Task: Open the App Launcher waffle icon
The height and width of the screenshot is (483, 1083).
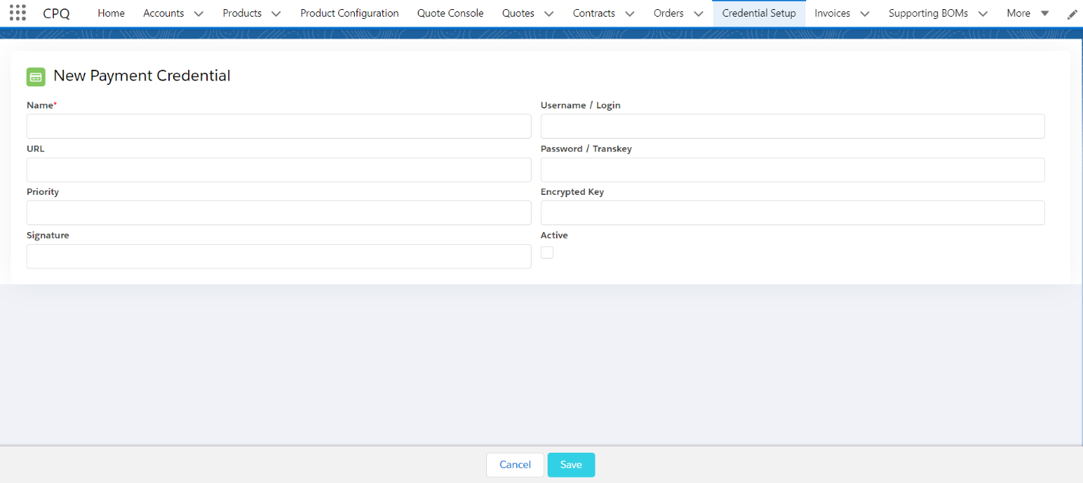Action: [x=17, y=12]
